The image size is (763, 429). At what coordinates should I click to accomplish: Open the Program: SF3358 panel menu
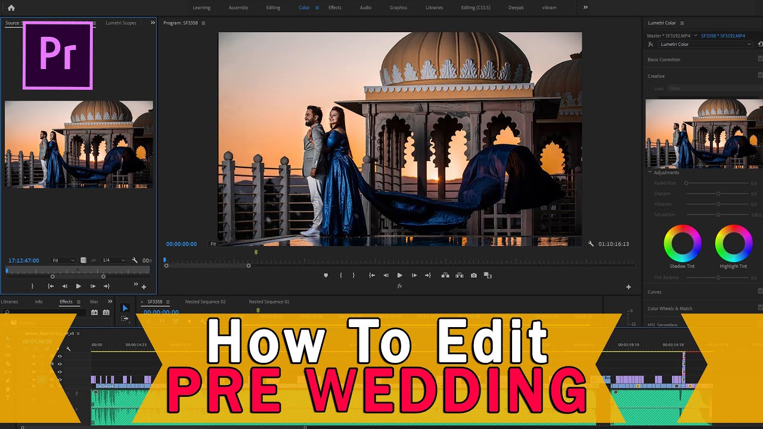coord(203,23)
